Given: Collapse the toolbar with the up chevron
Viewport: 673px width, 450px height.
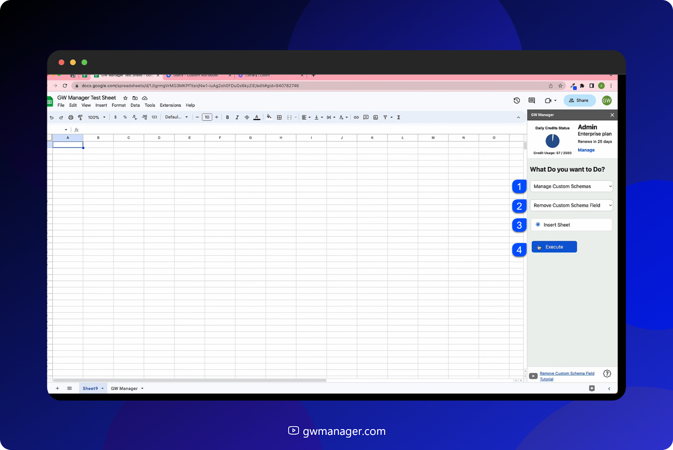Looking at the screenshot, I should pyautogui.click(x=518, y=117).
